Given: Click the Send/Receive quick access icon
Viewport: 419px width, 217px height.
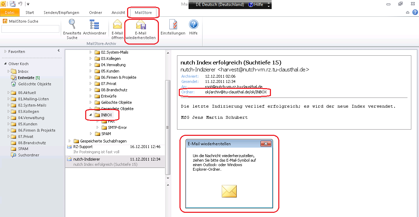Looking at the screenshot, I should (13, 4).
